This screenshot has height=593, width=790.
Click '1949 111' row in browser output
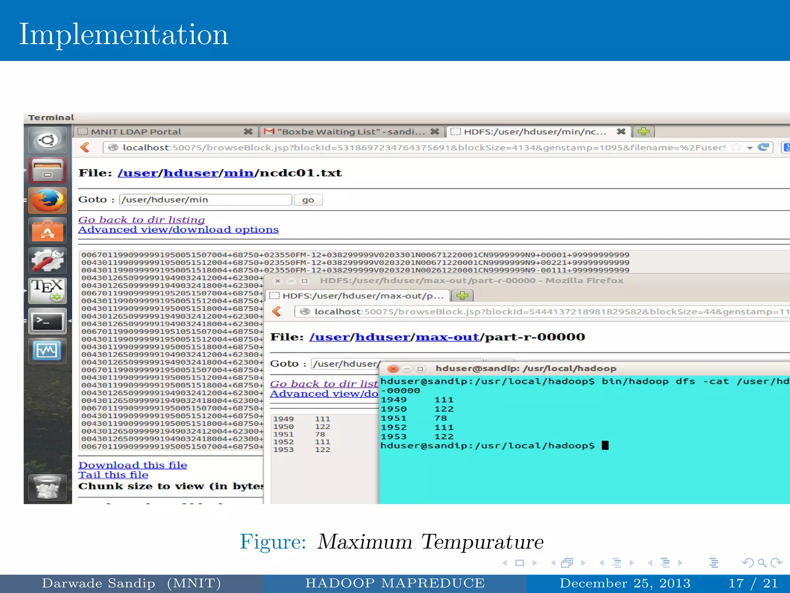tap(302, 419)
